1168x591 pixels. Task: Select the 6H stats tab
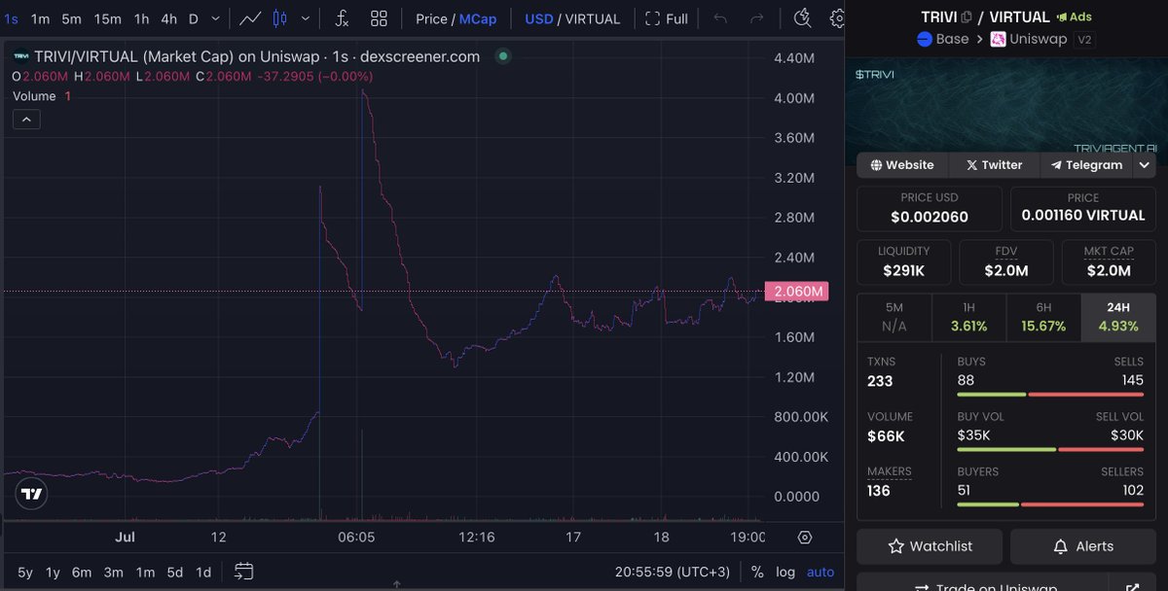1043,317
